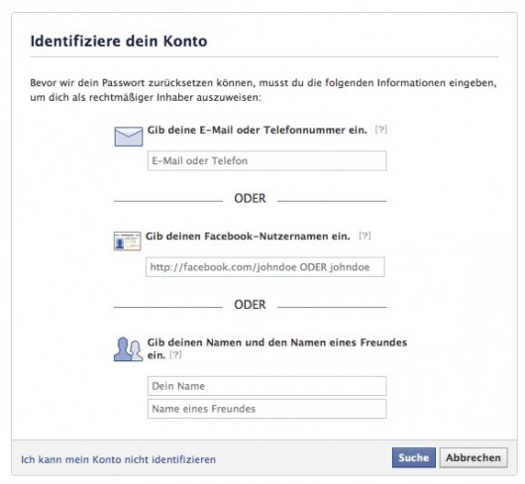Focus the E-Mail oder Telefon field
The width and height of the screenshot is (525, 484).
(x=266, y=161)
